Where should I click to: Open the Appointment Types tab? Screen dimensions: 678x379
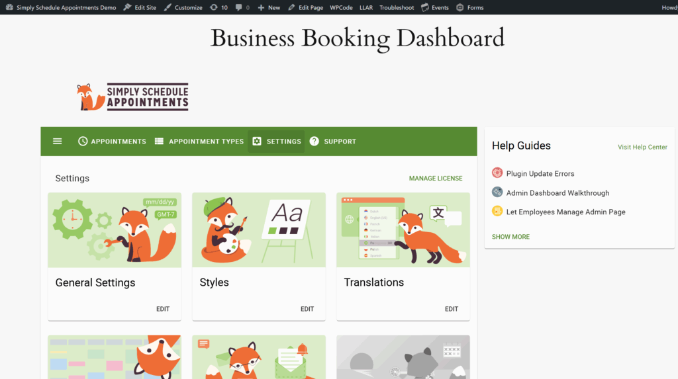click(199, 142)
